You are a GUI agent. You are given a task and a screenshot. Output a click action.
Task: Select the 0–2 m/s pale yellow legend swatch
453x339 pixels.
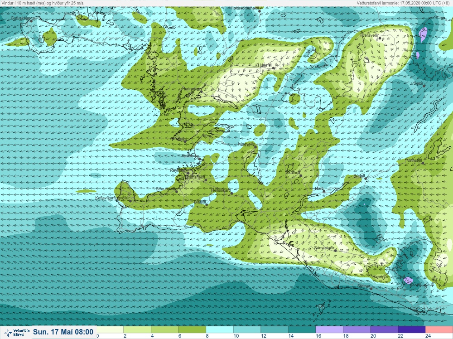110,329
